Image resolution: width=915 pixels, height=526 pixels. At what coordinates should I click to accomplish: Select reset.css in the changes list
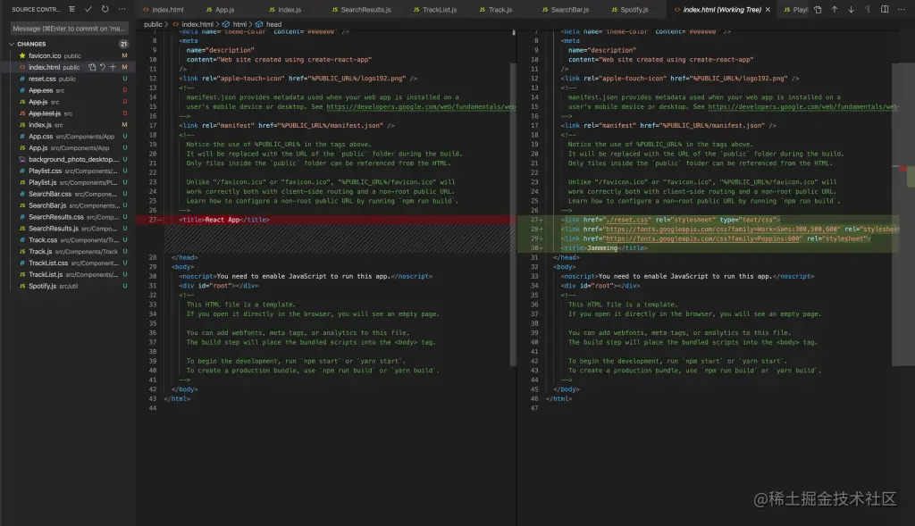click(x=70, y=79)
